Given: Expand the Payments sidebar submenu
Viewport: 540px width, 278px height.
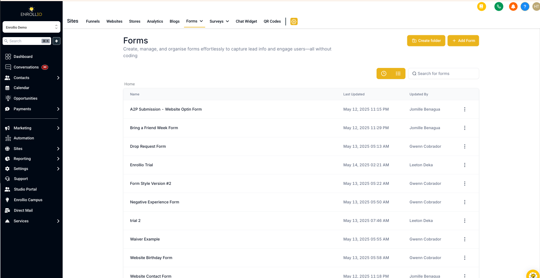Looking at the screenshot, I should pos(58,109).
